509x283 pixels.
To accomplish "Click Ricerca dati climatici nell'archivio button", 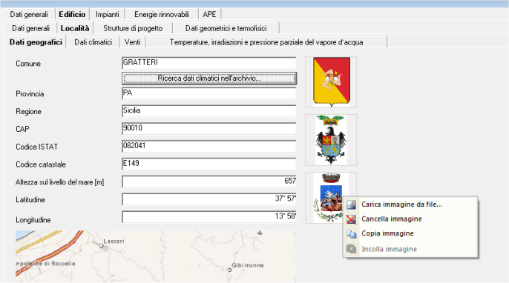I will click(209, 78).
